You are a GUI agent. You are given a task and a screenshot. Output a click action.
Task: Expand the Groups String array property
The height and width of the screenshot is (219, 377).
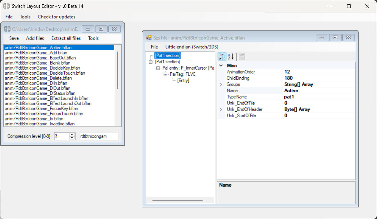(x=221, y=85)
